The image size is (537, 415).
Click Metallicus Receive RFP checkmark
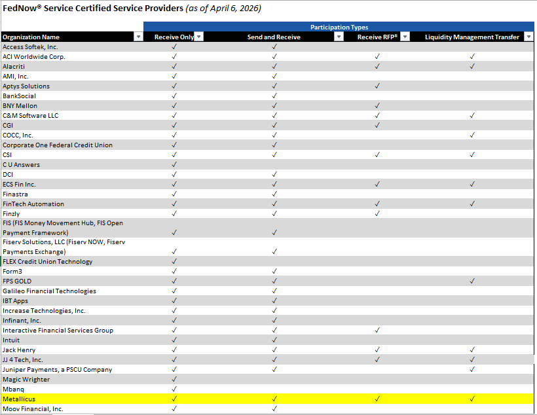coord(377,399)
